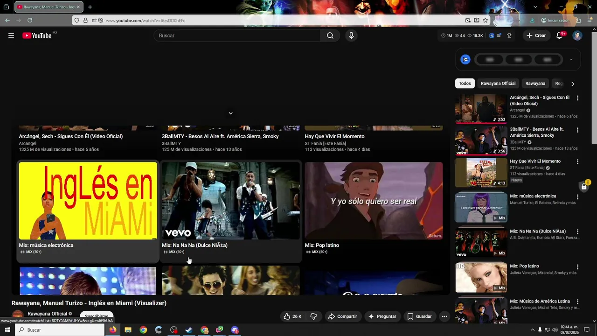Open options for Mix: música electrónica sidebar
This screenshot has width=597, height=336.
pos(577,197)
